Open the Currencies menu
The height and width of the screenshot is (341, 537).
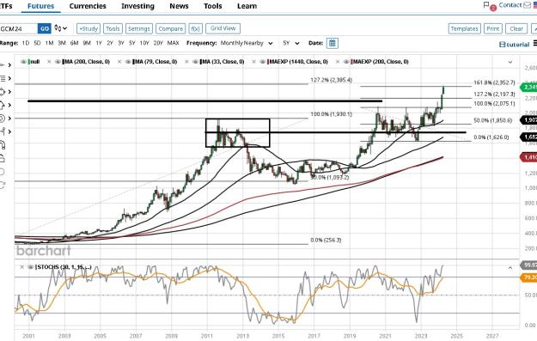tap(88, 6)
